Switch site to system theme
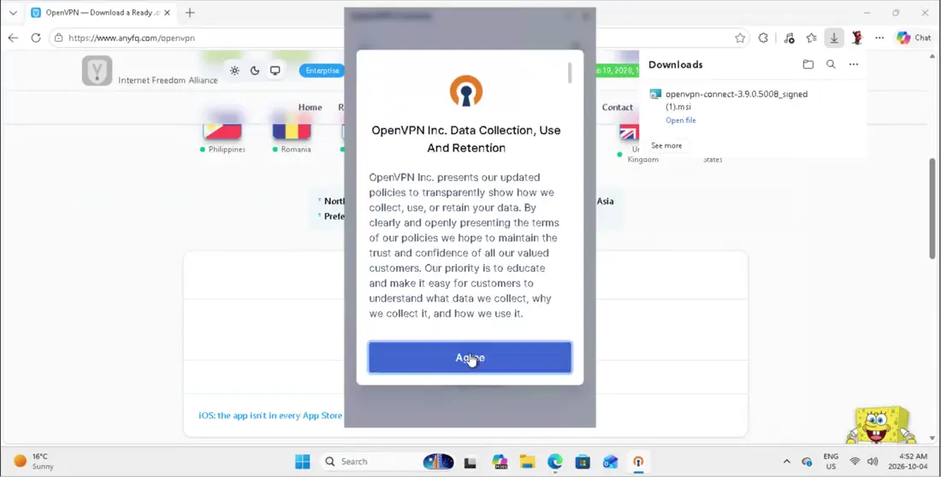The width and height of the screenshot is (941, 477). 275,71
